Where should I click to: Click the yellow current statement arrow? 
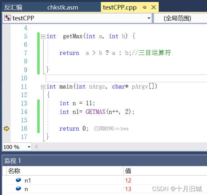[x=7, y=129]
